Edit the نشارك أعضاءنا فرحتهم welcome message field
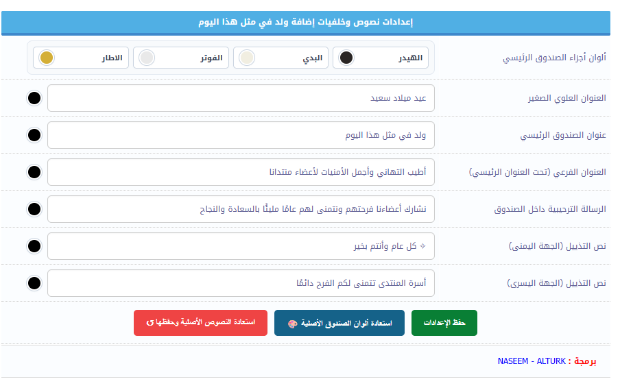 click(241, 209)
